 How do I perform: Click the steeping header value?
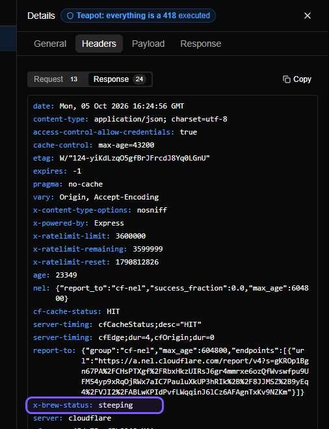116,405
